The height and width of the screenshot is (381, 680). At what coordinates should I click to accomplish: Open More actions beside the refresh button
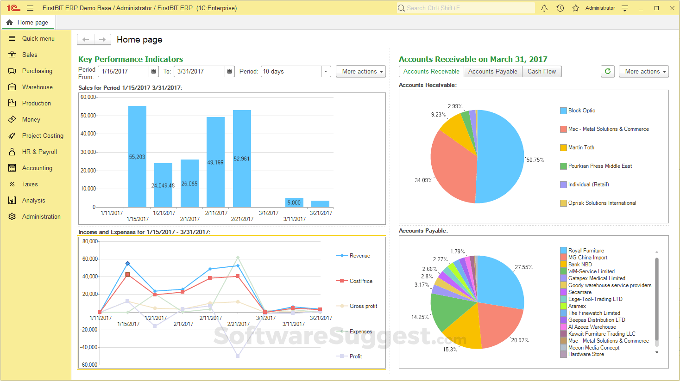point(644,71)
